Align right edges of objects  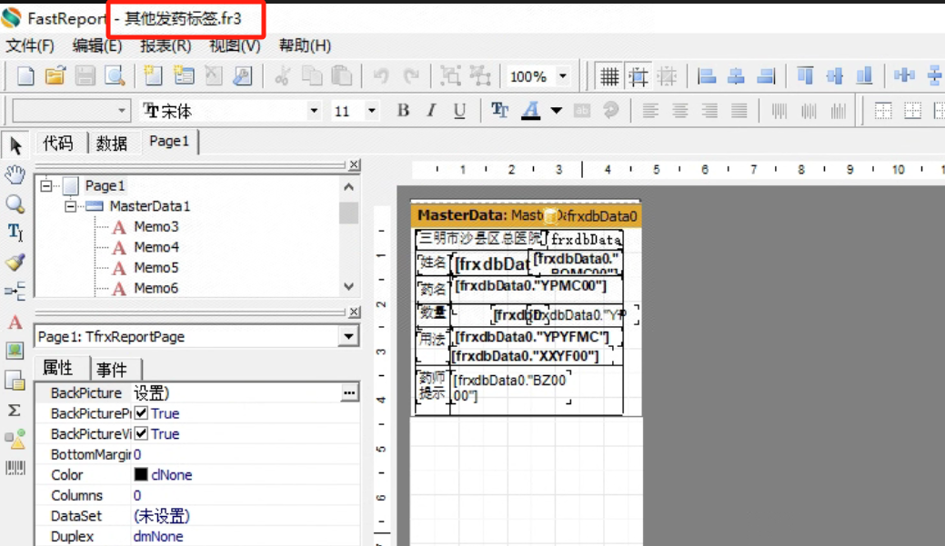(x=766, y=76)
